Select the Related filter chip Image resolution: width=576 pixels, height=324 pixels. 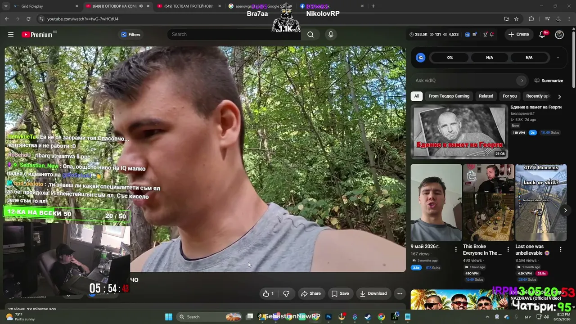pos(486,96)
